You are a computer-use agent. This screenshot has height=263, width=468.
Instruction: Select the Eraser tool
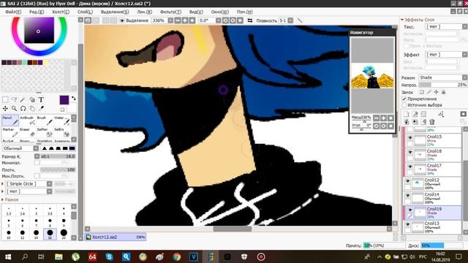(28, 132)
